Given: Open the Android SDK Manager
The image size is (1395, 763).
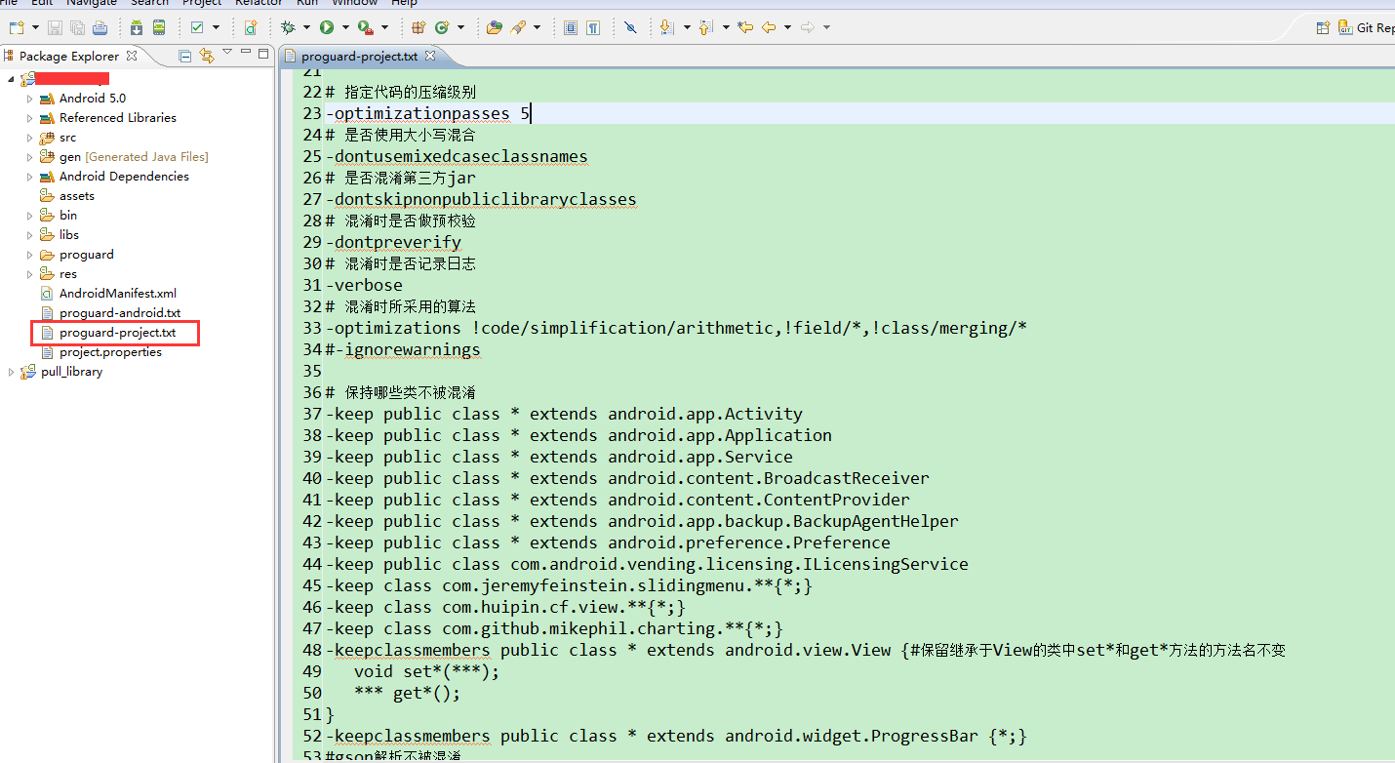Looking at the screenshot, I should tap(137, 27).
